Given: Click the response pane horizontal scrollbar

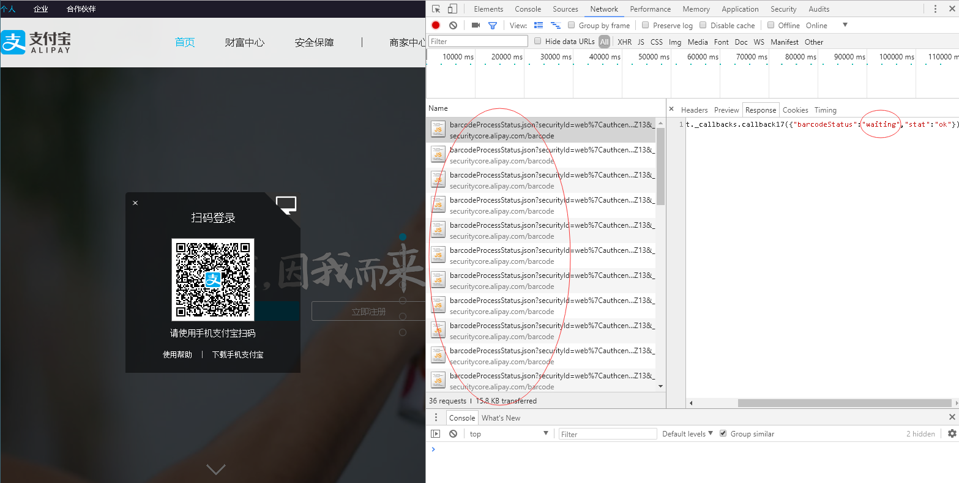Looking at the screenshot, I should pos(845,403).
